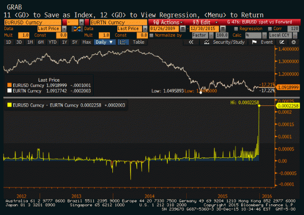Open the spread operator minus dropdown
Viewport: 304px width, 215px height.
point(81,22)
